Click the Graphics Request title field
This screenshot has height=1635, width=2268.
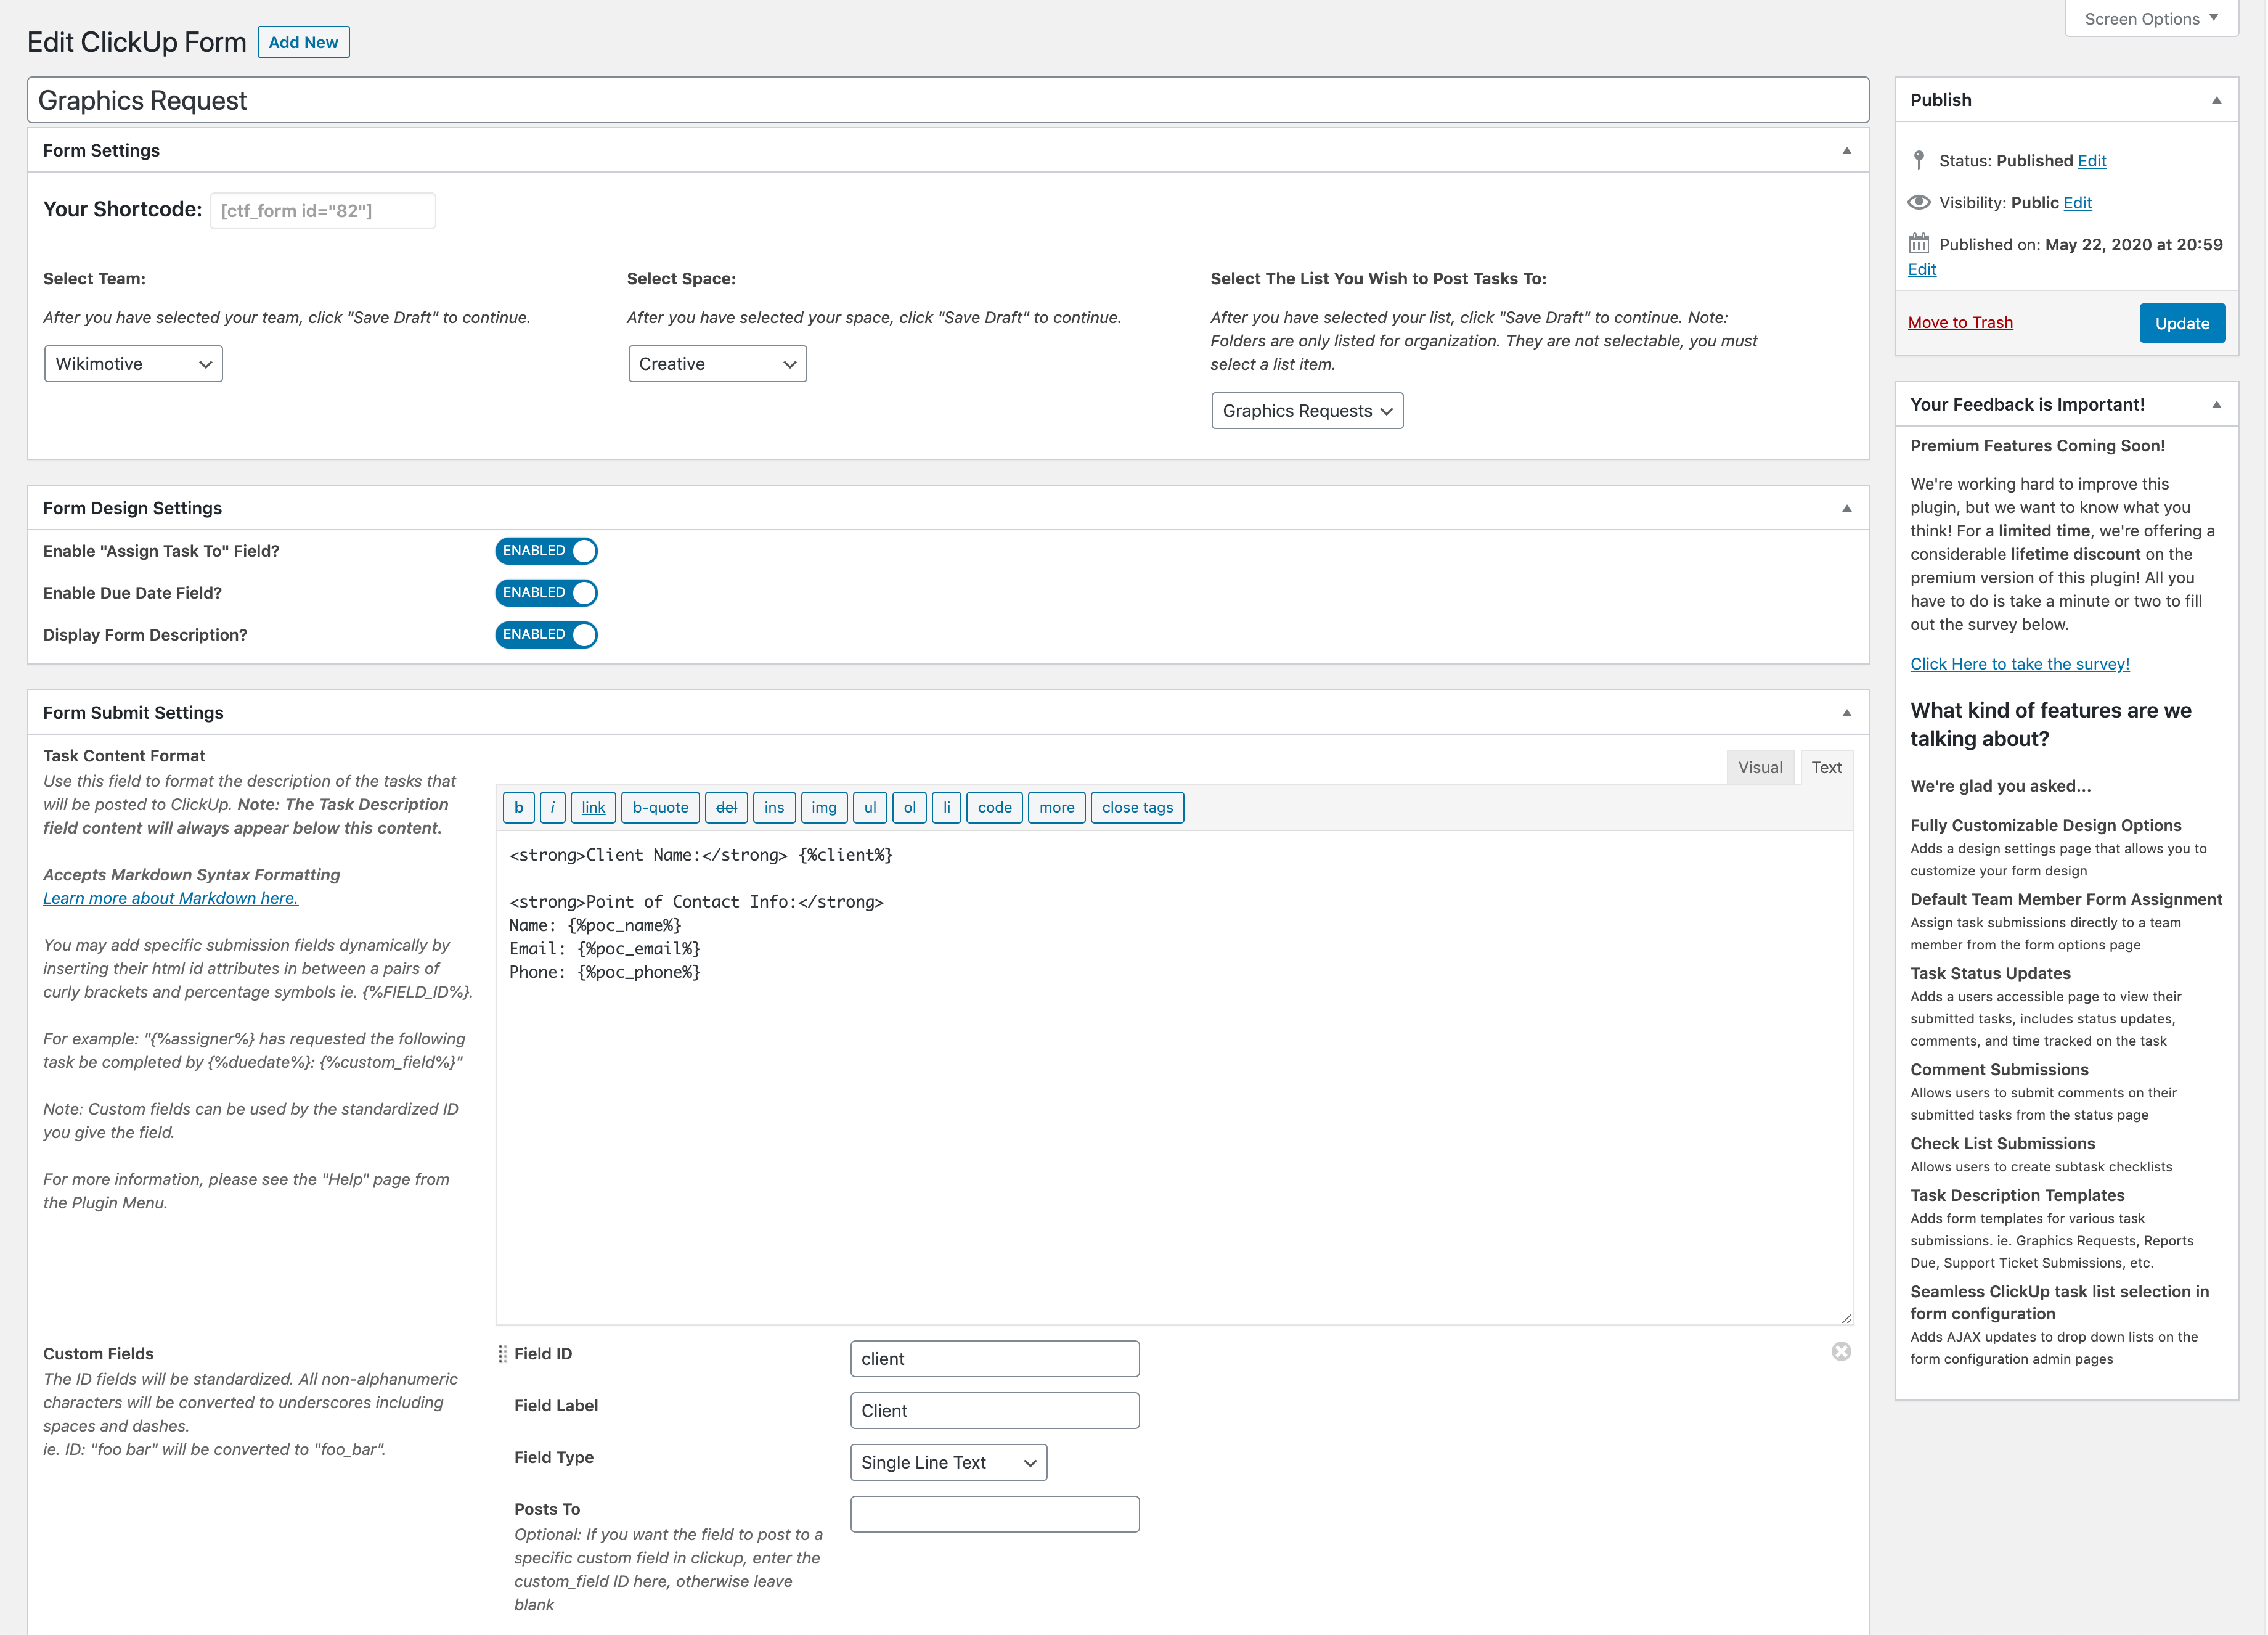pos(948,100)
